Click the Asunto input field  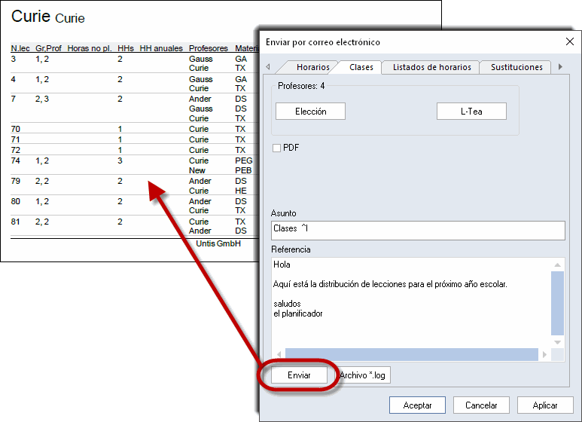click(x=418, y=231)
